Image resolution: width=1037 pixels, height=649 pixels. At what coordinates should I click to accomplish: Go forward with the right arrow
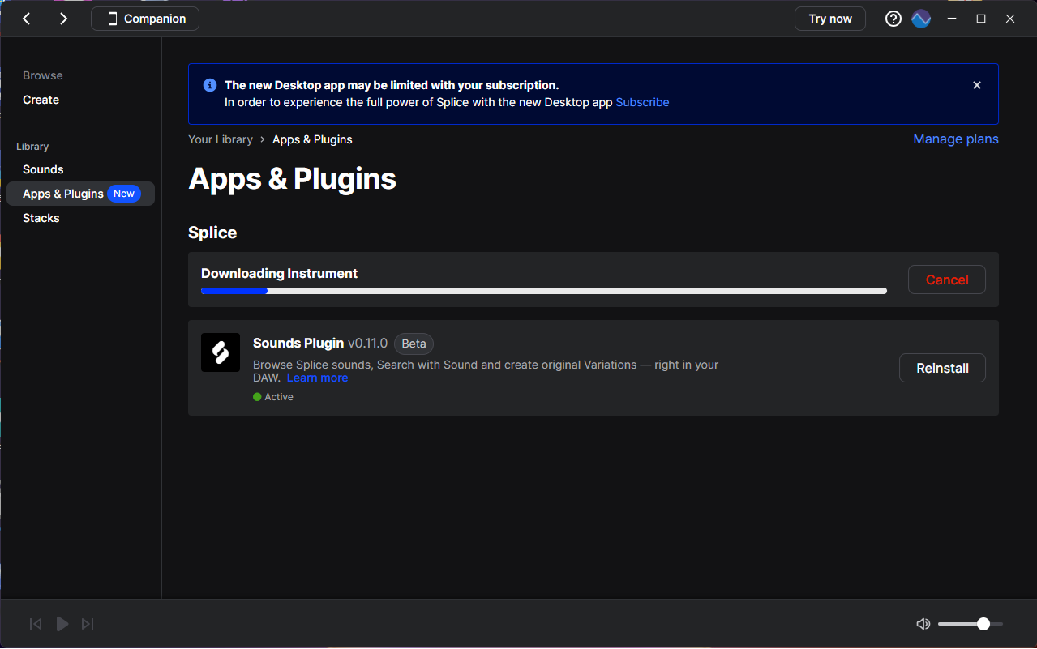pyautogui.click(x=63, y=19)
